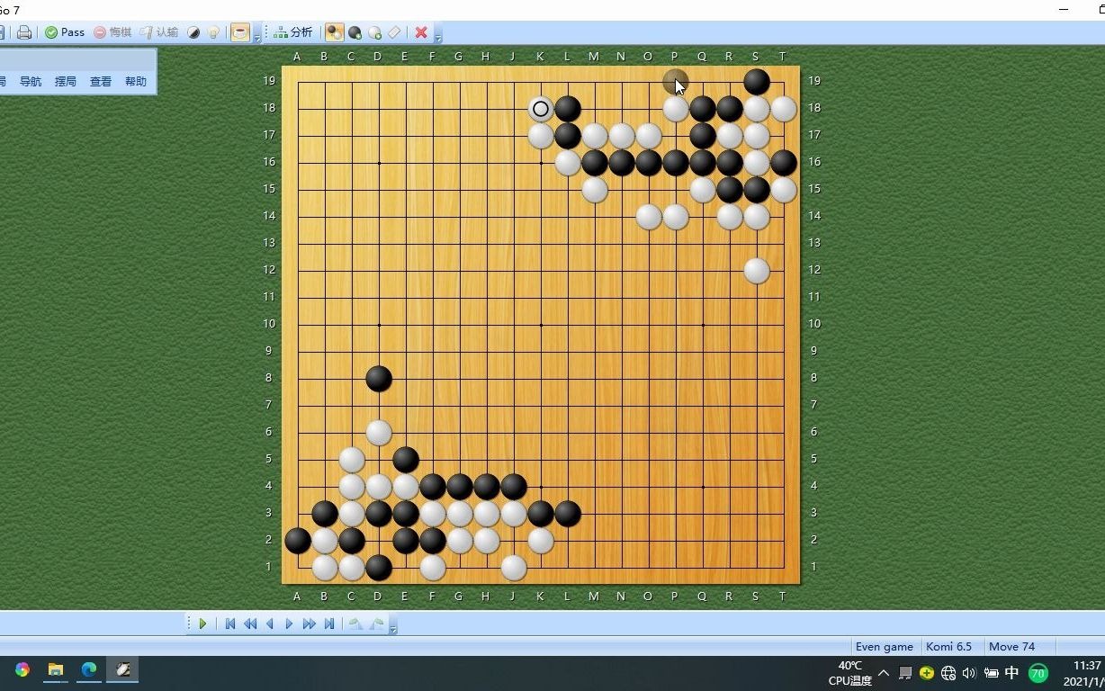Click the light bulb hint icon
Screen dimensions: 1105x691
[213, 32]
